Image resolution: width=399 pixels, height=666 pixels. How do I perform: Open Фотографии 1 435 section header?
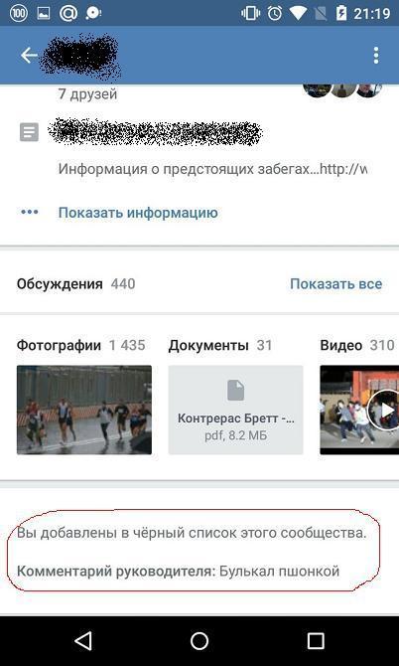pyautogui.click(x=81, y=345)
